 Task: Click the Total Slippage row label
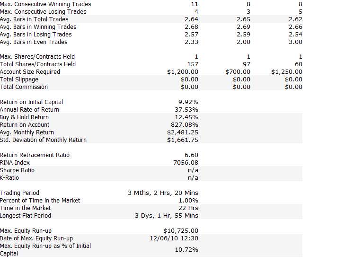coord(19,79)
